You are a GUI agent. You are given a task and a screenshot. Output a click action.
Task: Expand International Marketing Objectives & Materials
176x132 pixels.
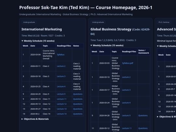[35, 119]
